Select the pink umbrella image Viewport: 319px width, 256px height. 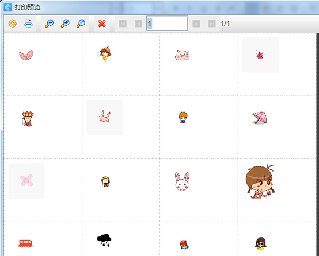tap(259, 118)
